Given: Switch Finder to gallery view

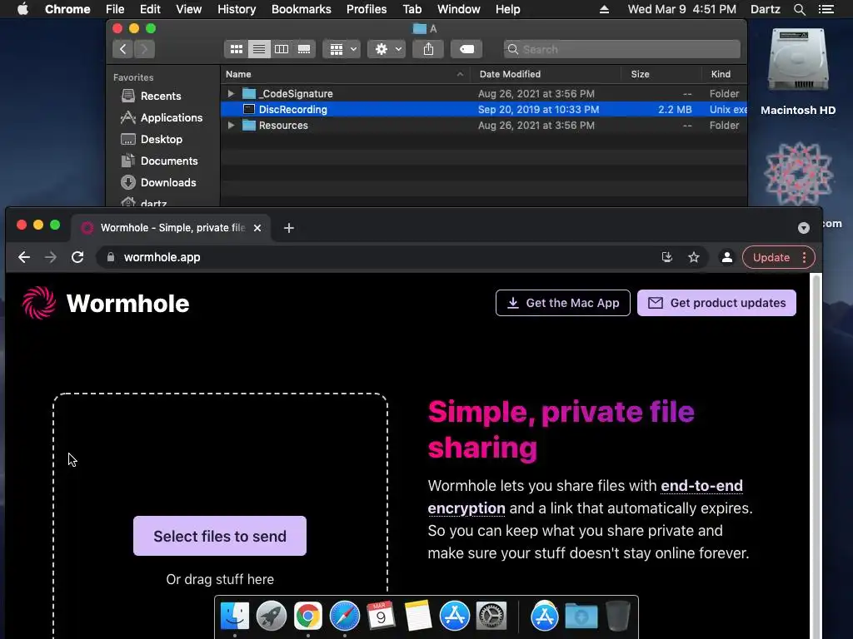Looking at the screenshot, I should coord(304,49).
